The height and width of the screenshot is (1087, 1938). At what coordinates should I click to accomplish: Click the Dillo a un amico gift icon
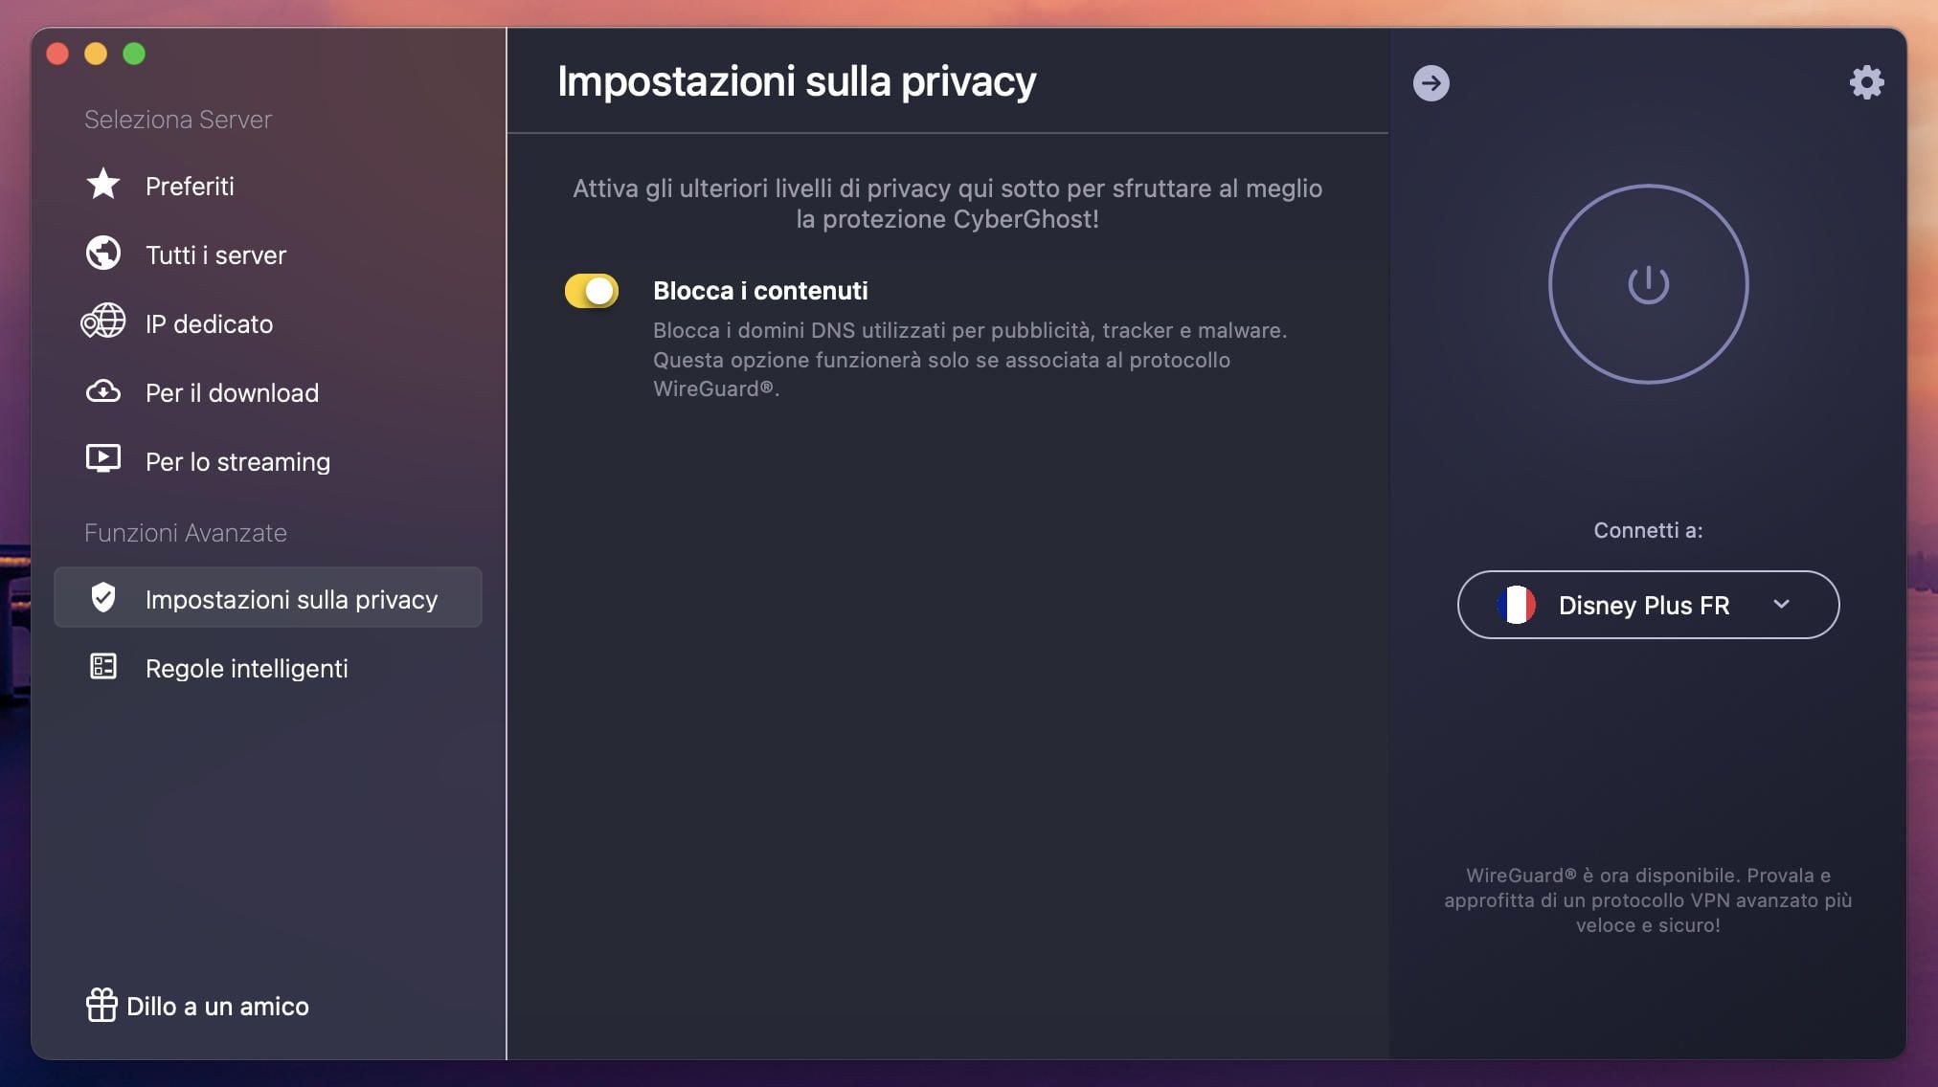click(x=101, y=1005)
